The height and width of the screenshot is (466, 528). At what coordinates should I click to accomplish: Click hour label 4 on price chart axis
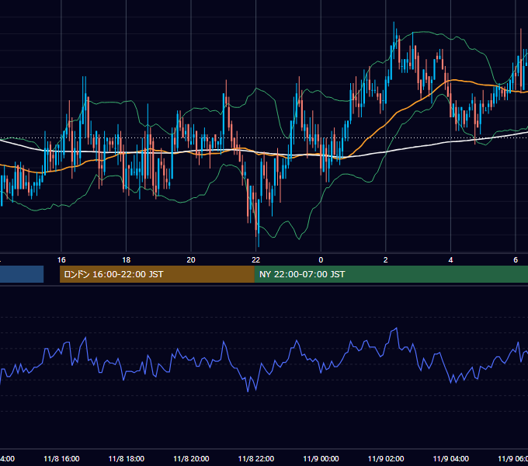pos(450,259)
